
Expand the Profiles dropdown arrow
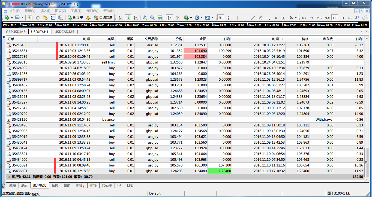point(22,18)
